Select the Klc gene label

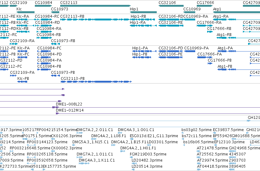click(x=19, y=9)
